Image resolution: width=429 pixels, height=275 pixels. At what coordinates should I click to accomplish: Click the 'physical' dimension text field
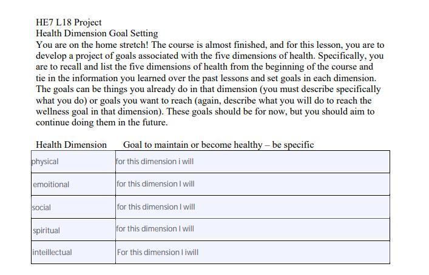coord(73,162)
